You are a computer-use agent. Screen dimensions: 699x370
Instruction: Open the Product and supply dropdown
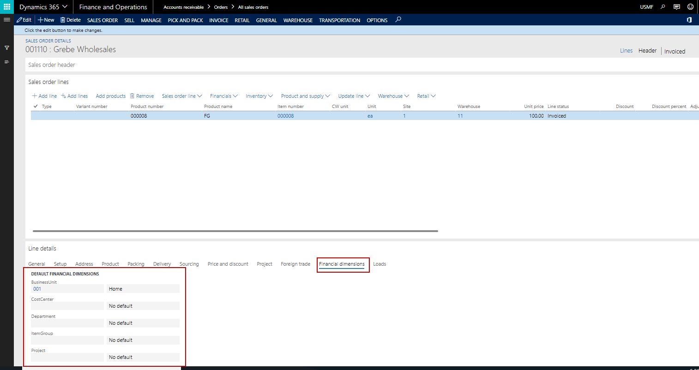[305, 96]
